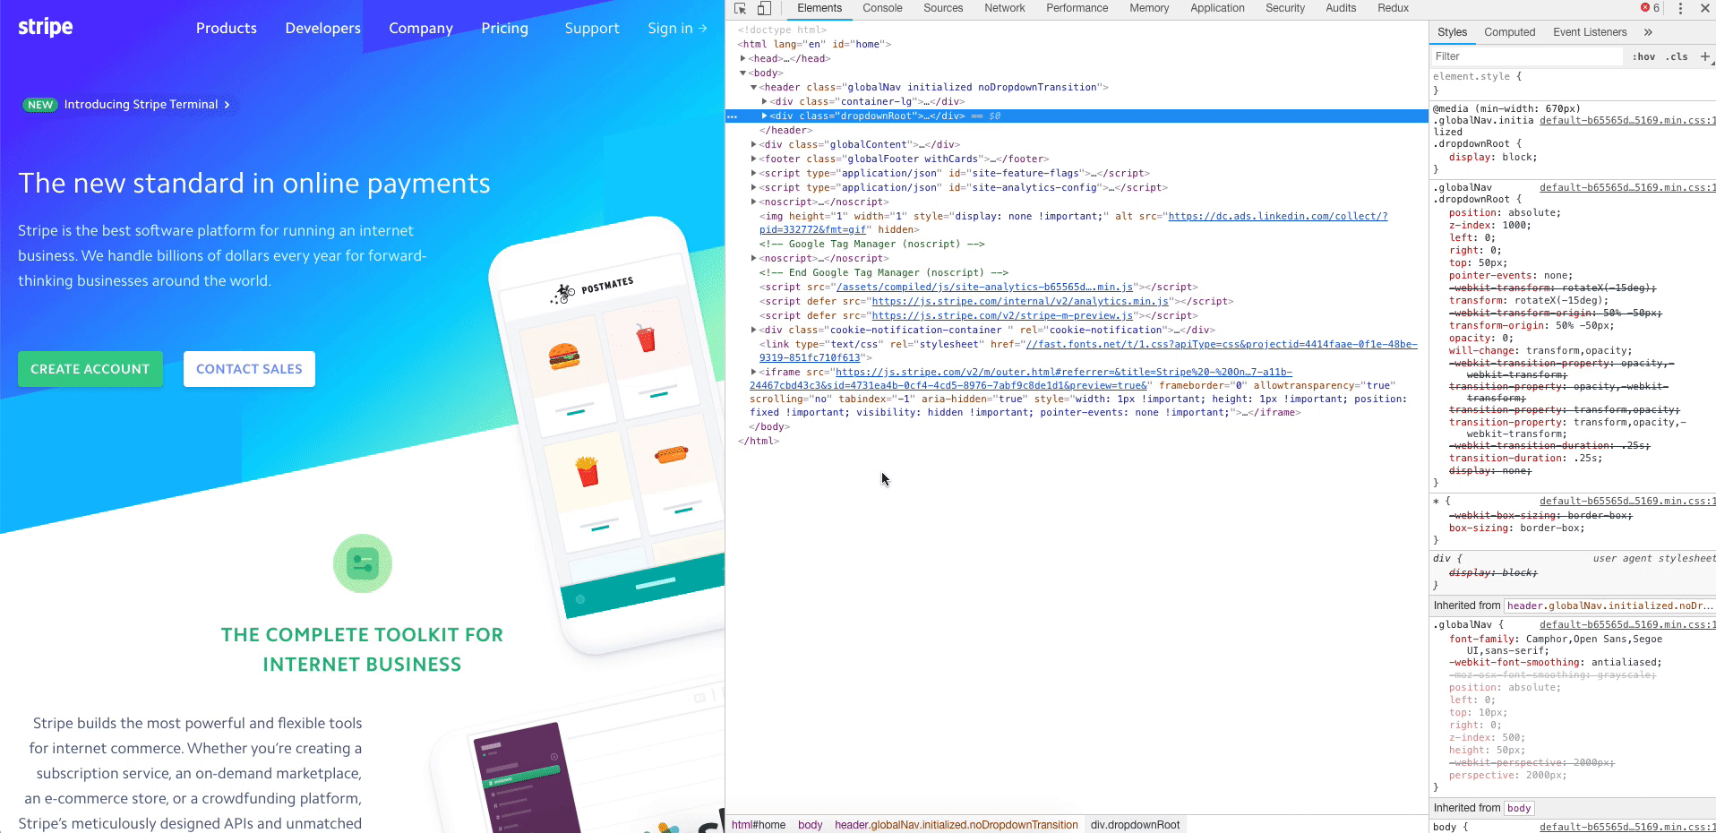This screenshot has width=1716, height=833.
Task: Open the Audits tab
Action: click(x=1341, y=8)
